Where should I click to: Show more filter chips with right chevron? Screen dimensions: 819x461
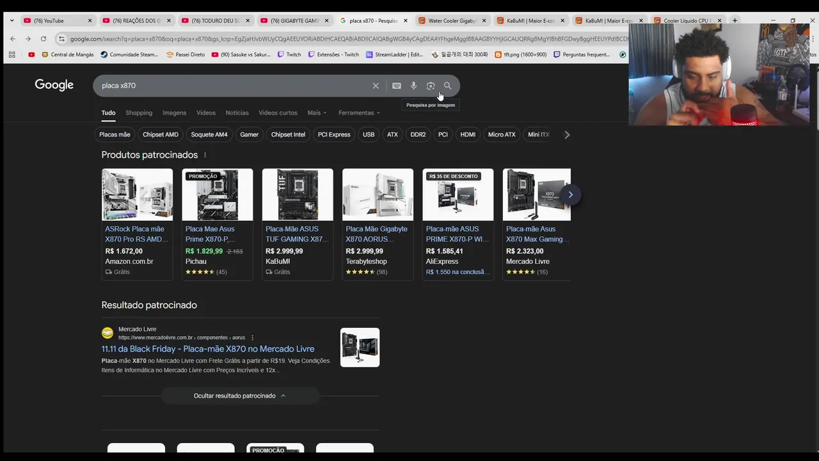pos(566,134)
